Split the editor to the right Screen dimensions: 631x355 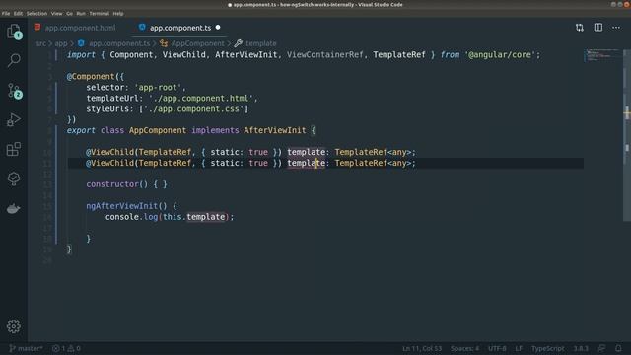(x=598, y=28)
